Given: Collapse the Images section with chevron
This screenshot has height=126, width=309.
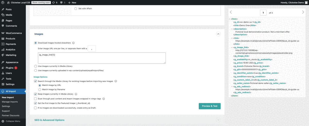Looking at the screenshot, I should (218, 34).
